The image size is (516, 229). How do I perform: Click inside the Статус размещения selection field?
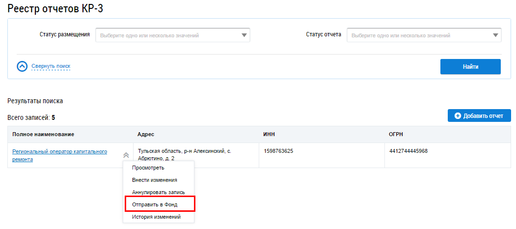click(167, 35)
